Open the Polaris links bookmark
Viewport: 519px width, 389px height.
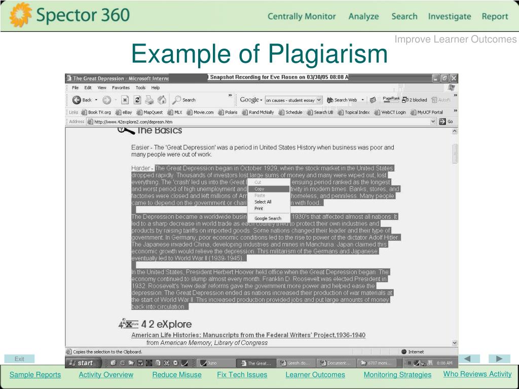point(228,112)
